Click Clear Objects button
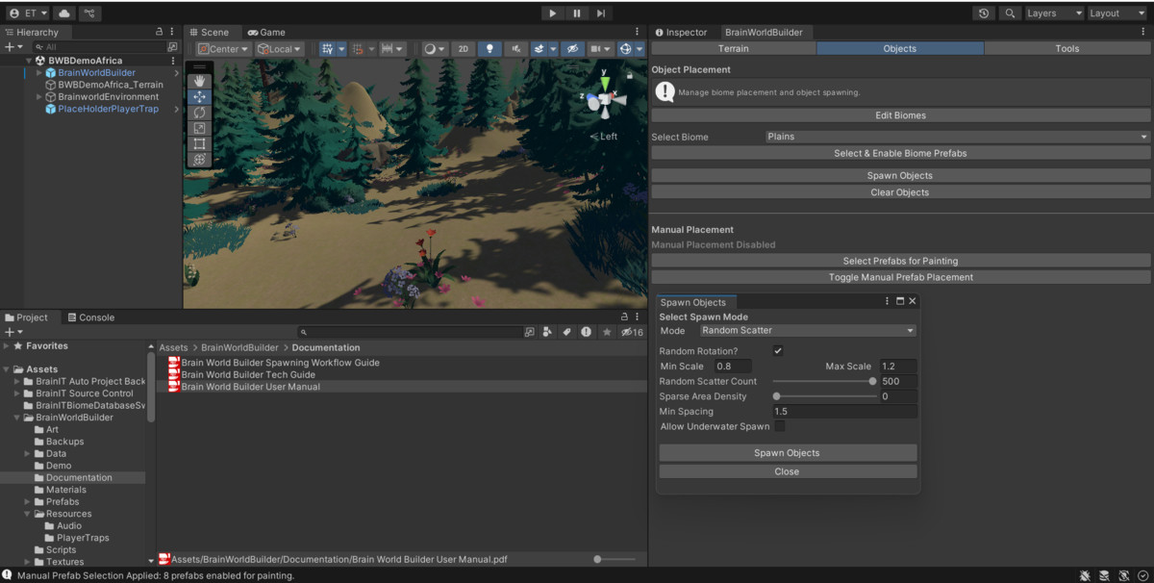 900,192
